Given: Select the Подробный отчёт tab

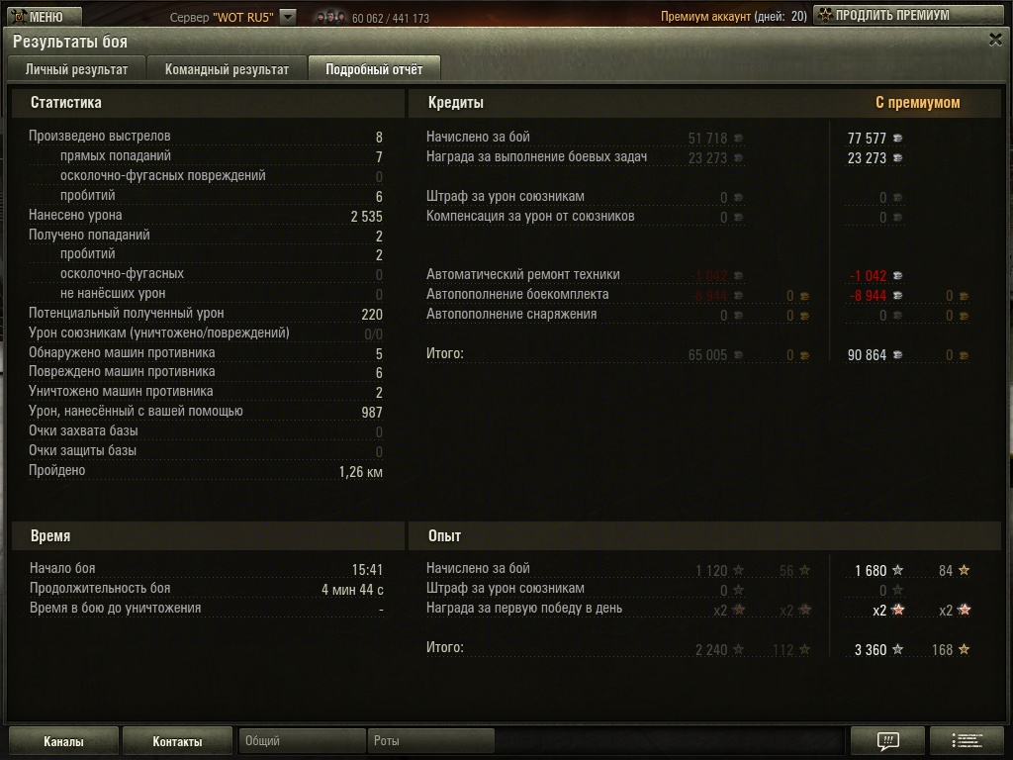Looking at the screenshot, I should coord(374,69).
